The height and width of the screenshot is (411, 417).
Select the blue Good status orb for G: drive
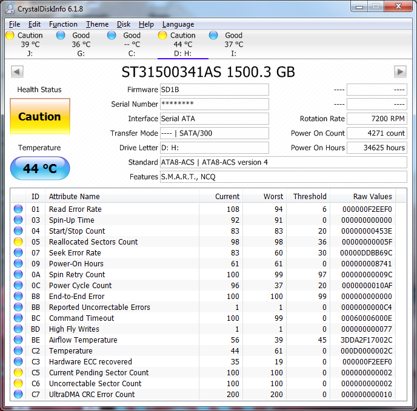[x=61, y=35]
